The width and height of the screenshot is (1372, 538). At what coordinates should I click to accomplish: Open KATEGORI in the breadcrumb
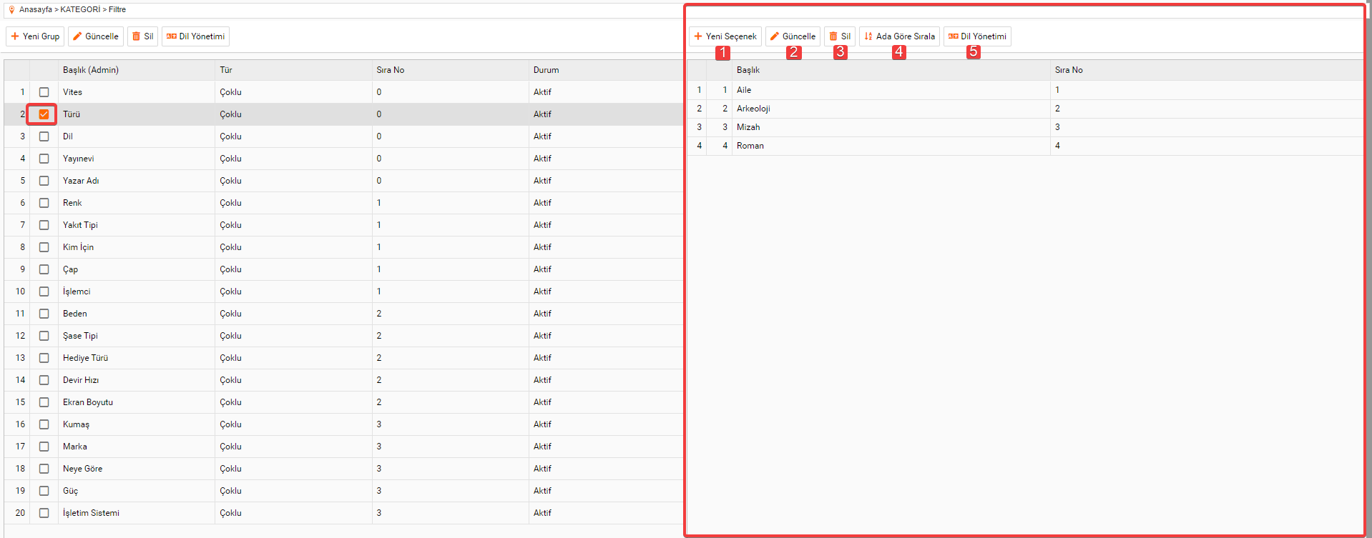point(80,10)
